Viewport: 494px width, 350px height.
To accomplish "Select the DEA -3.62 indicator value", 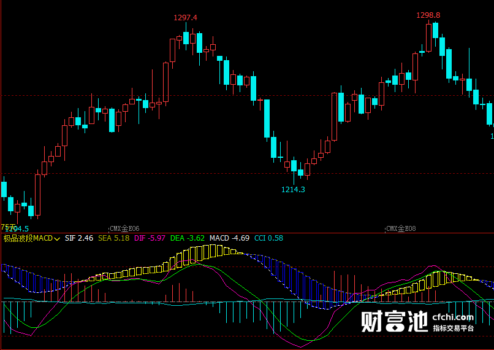I will (188, 238).
